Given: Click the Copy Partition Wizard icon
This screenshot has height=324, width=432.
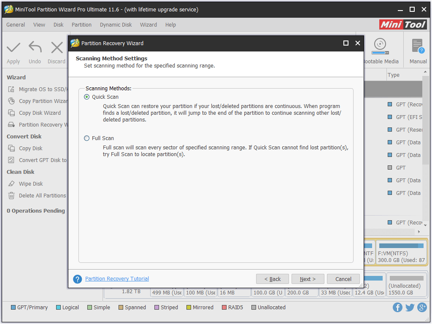Looking at the screenshot, I should [x=11, y=101].
